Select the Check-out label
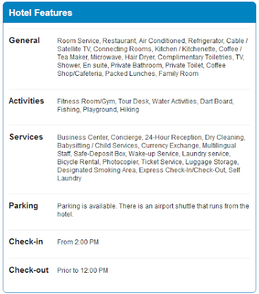Viewport: 259px width, 294px height. [x=29, y=270]
